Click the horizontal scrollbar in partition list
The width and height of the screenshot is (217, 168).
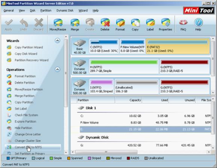[x=106, y=152]
